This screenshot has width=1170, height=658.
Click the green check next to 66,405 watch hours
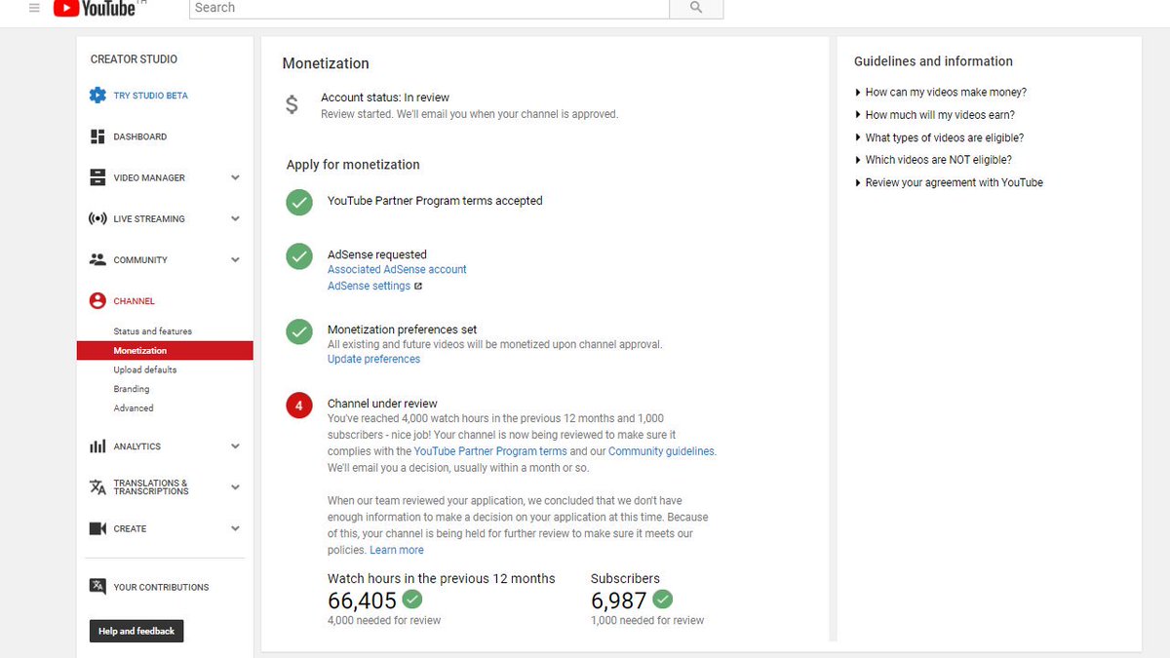(x=412, y=599)
